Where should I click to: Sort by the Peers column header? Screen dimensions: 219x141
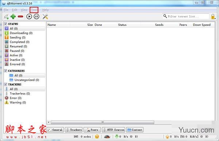click(183, 25)
